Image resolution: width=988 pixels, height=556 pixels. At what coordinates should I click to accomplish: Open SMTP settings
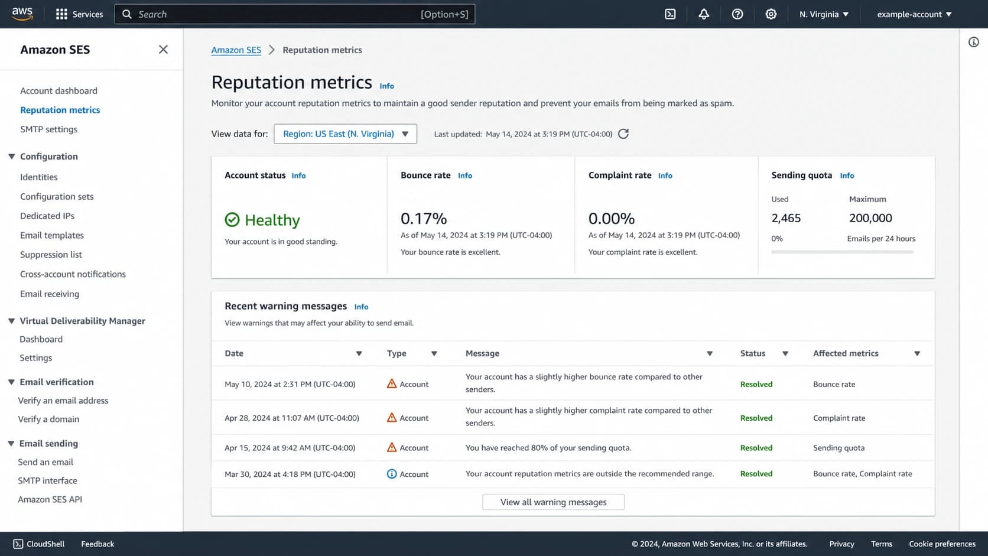(x=48, y=129)
